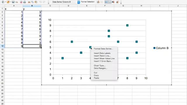Click the Automatic Layout icon

click(x=117, y=2)
